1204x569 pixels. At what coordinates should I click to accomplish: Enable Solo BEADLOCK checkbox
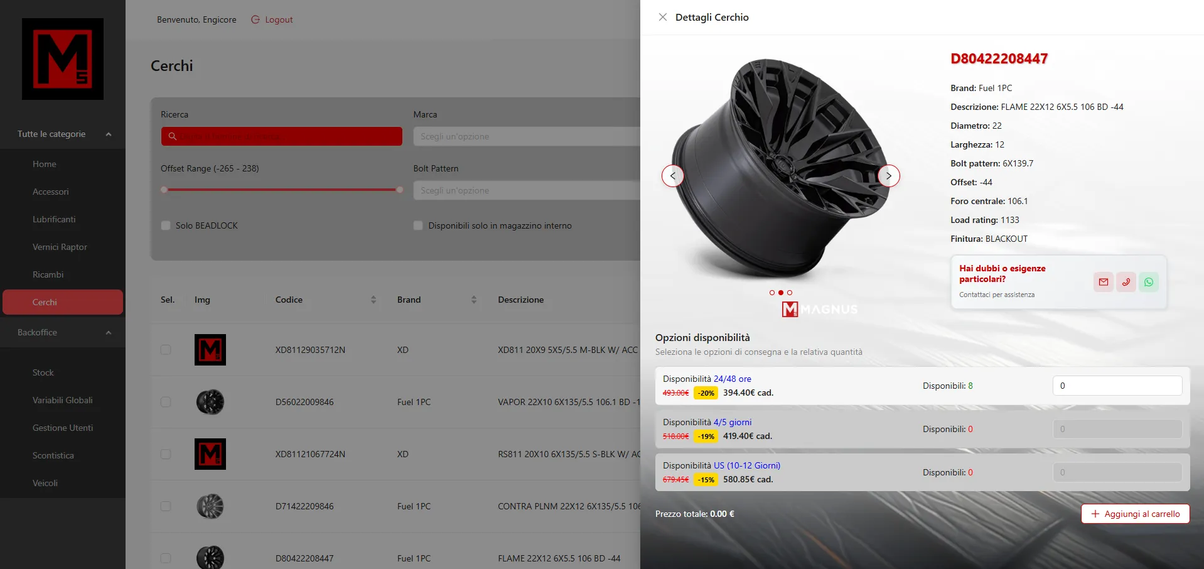point(166,225)
